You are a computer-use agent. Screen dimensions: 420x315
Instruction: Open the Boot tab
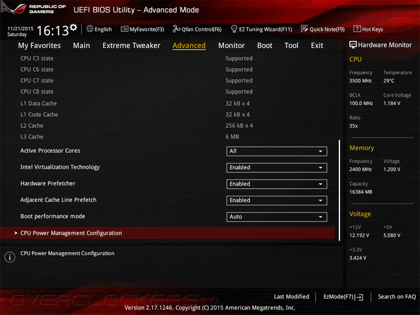[x=265, y=45]
